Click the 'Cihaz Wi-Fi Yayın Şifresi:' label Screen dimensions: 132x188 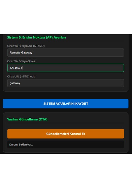21,61
